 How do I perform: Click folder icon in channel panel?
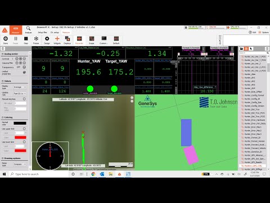pos(241,48)
